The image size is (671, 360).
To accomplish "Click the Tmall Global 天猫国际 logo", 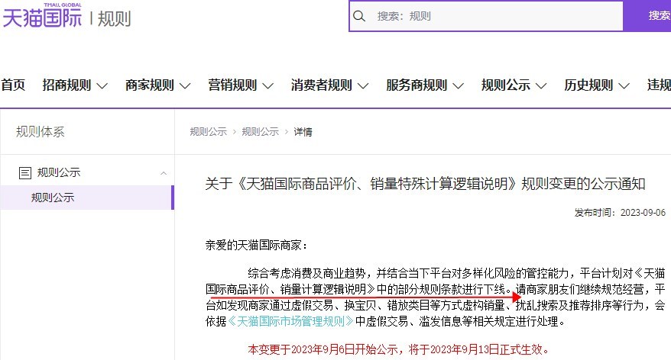I will 42,16.
